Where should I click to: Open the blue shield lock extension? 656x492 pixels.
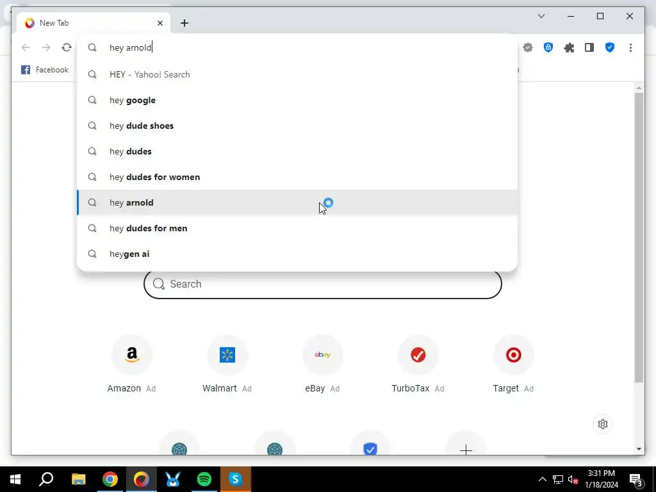point(548,47)
